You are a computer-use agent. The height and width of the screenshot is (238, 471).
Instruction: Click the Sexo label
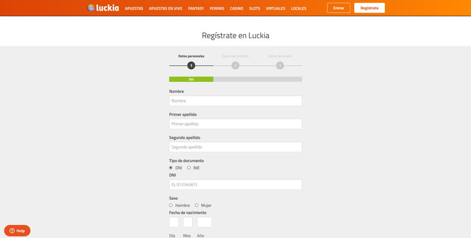[x=173, y=198]
